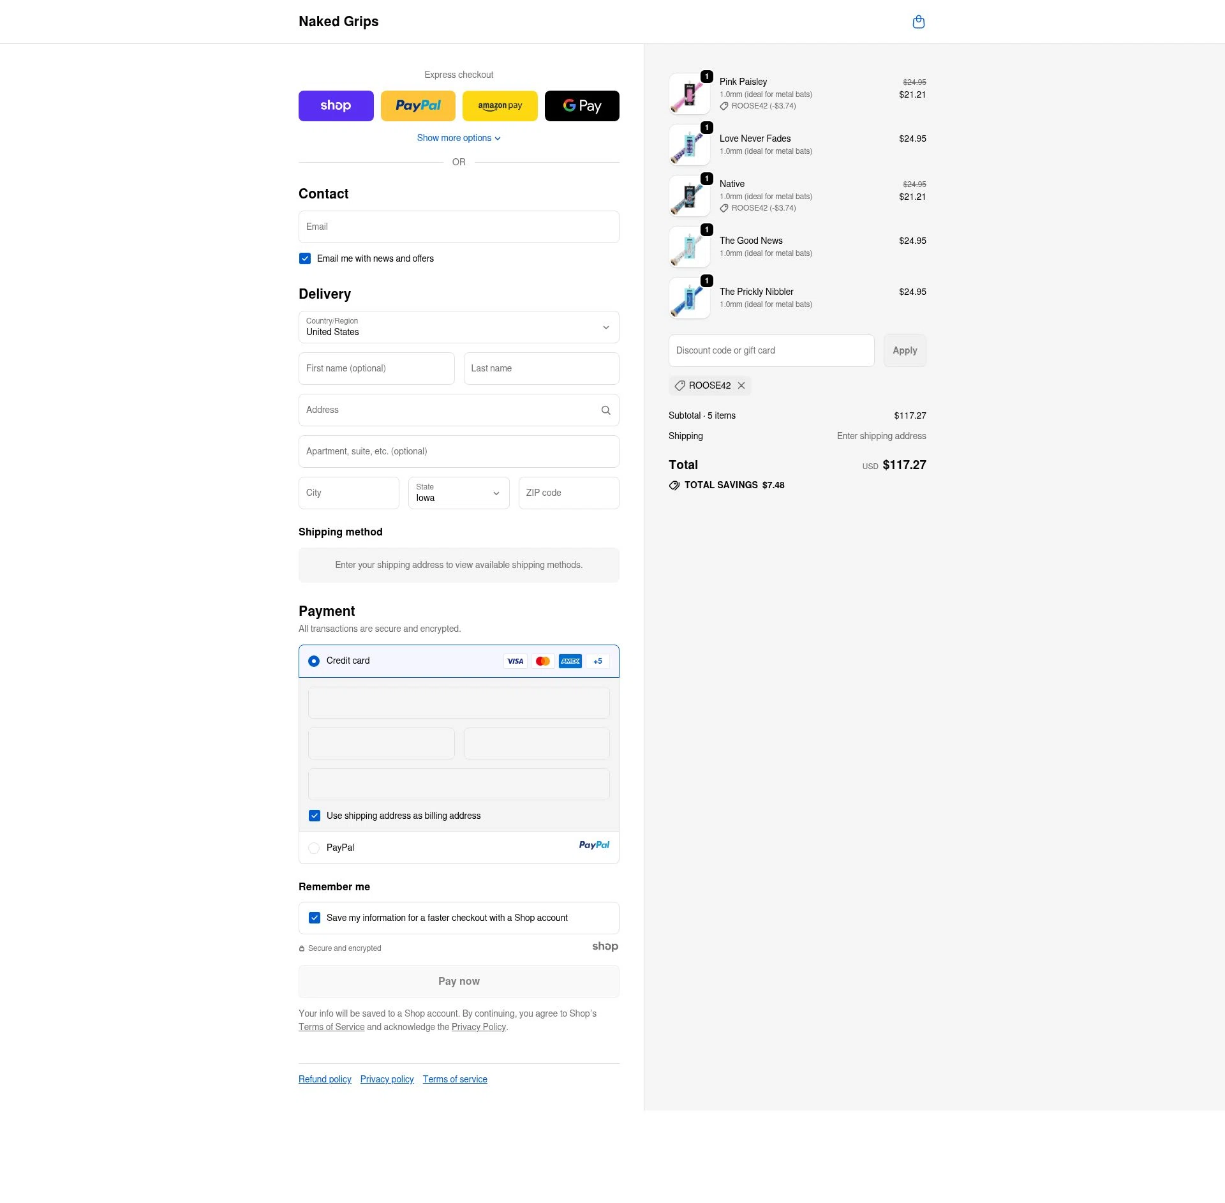Click the search icon in the Address field
This screenshot has height=1203, width=1225.
pos(605,410)
